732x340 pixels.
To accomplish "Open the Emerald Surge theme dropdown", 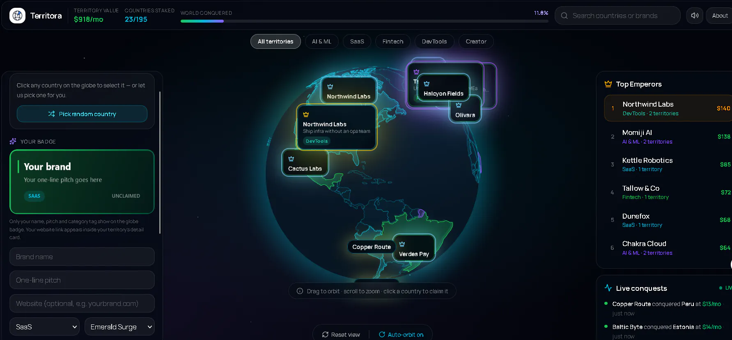I will point(119,326).
